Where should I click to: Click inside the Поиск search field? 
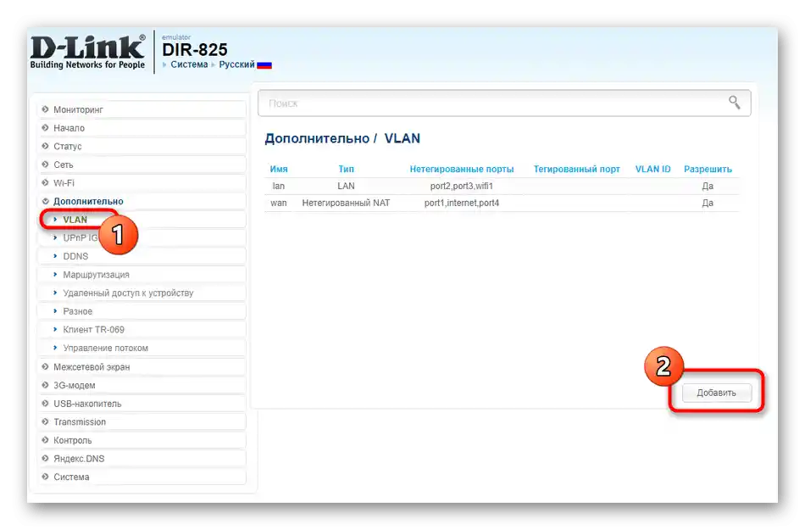(x=504, y=103)
